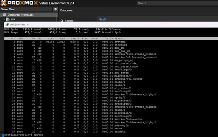Screen dimensions: 218x137
Task: Click the netns process row
Action: (111, 129)
